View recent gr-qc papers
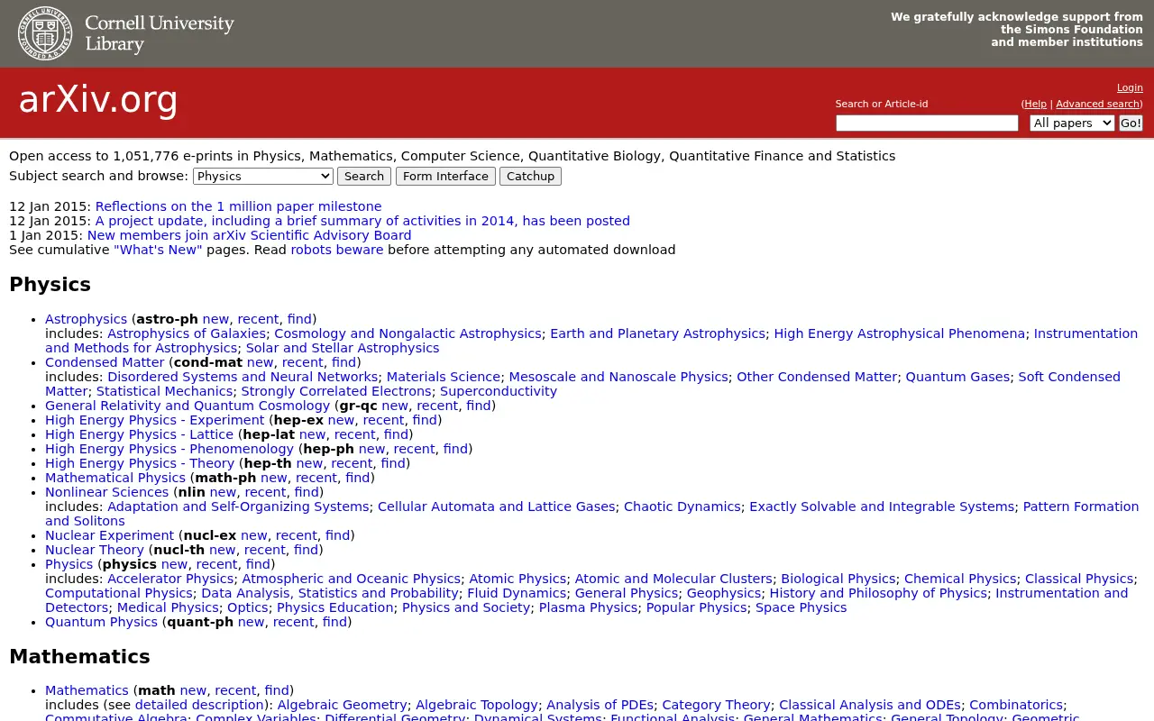Image resolution: width=1154 pixels, height=721 pixels. click(437, 406)
